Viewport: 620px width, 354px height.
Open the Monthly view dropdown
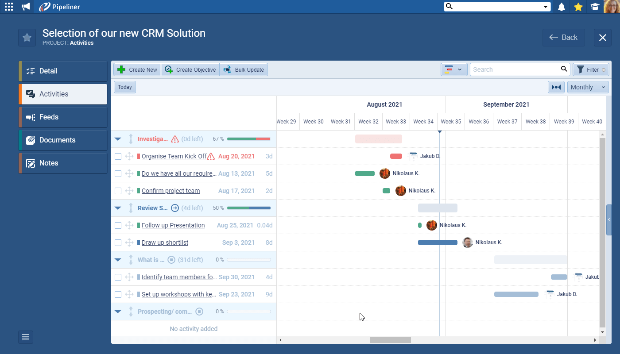tap(588, 87)
